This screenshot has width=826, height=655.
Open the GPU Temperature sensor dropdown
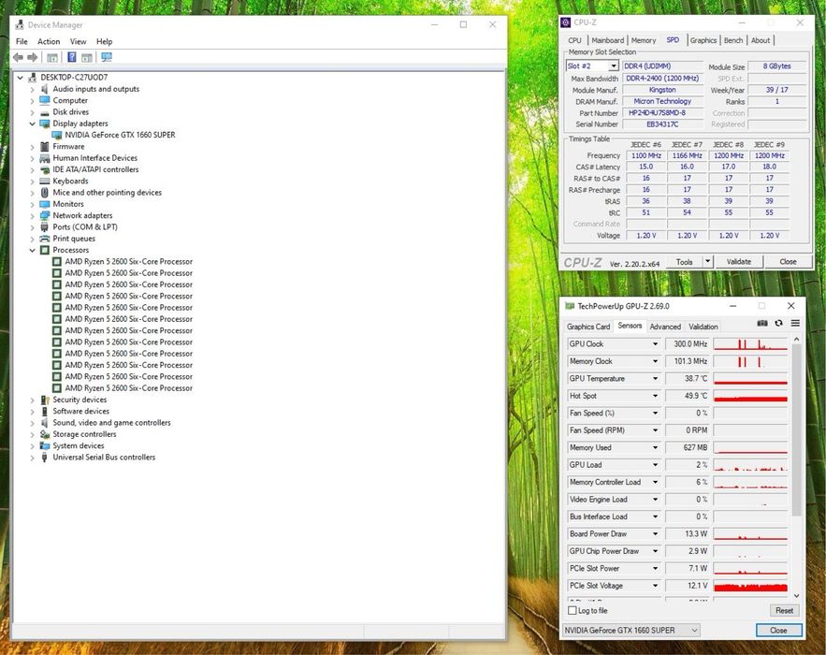tap(656, 378)
